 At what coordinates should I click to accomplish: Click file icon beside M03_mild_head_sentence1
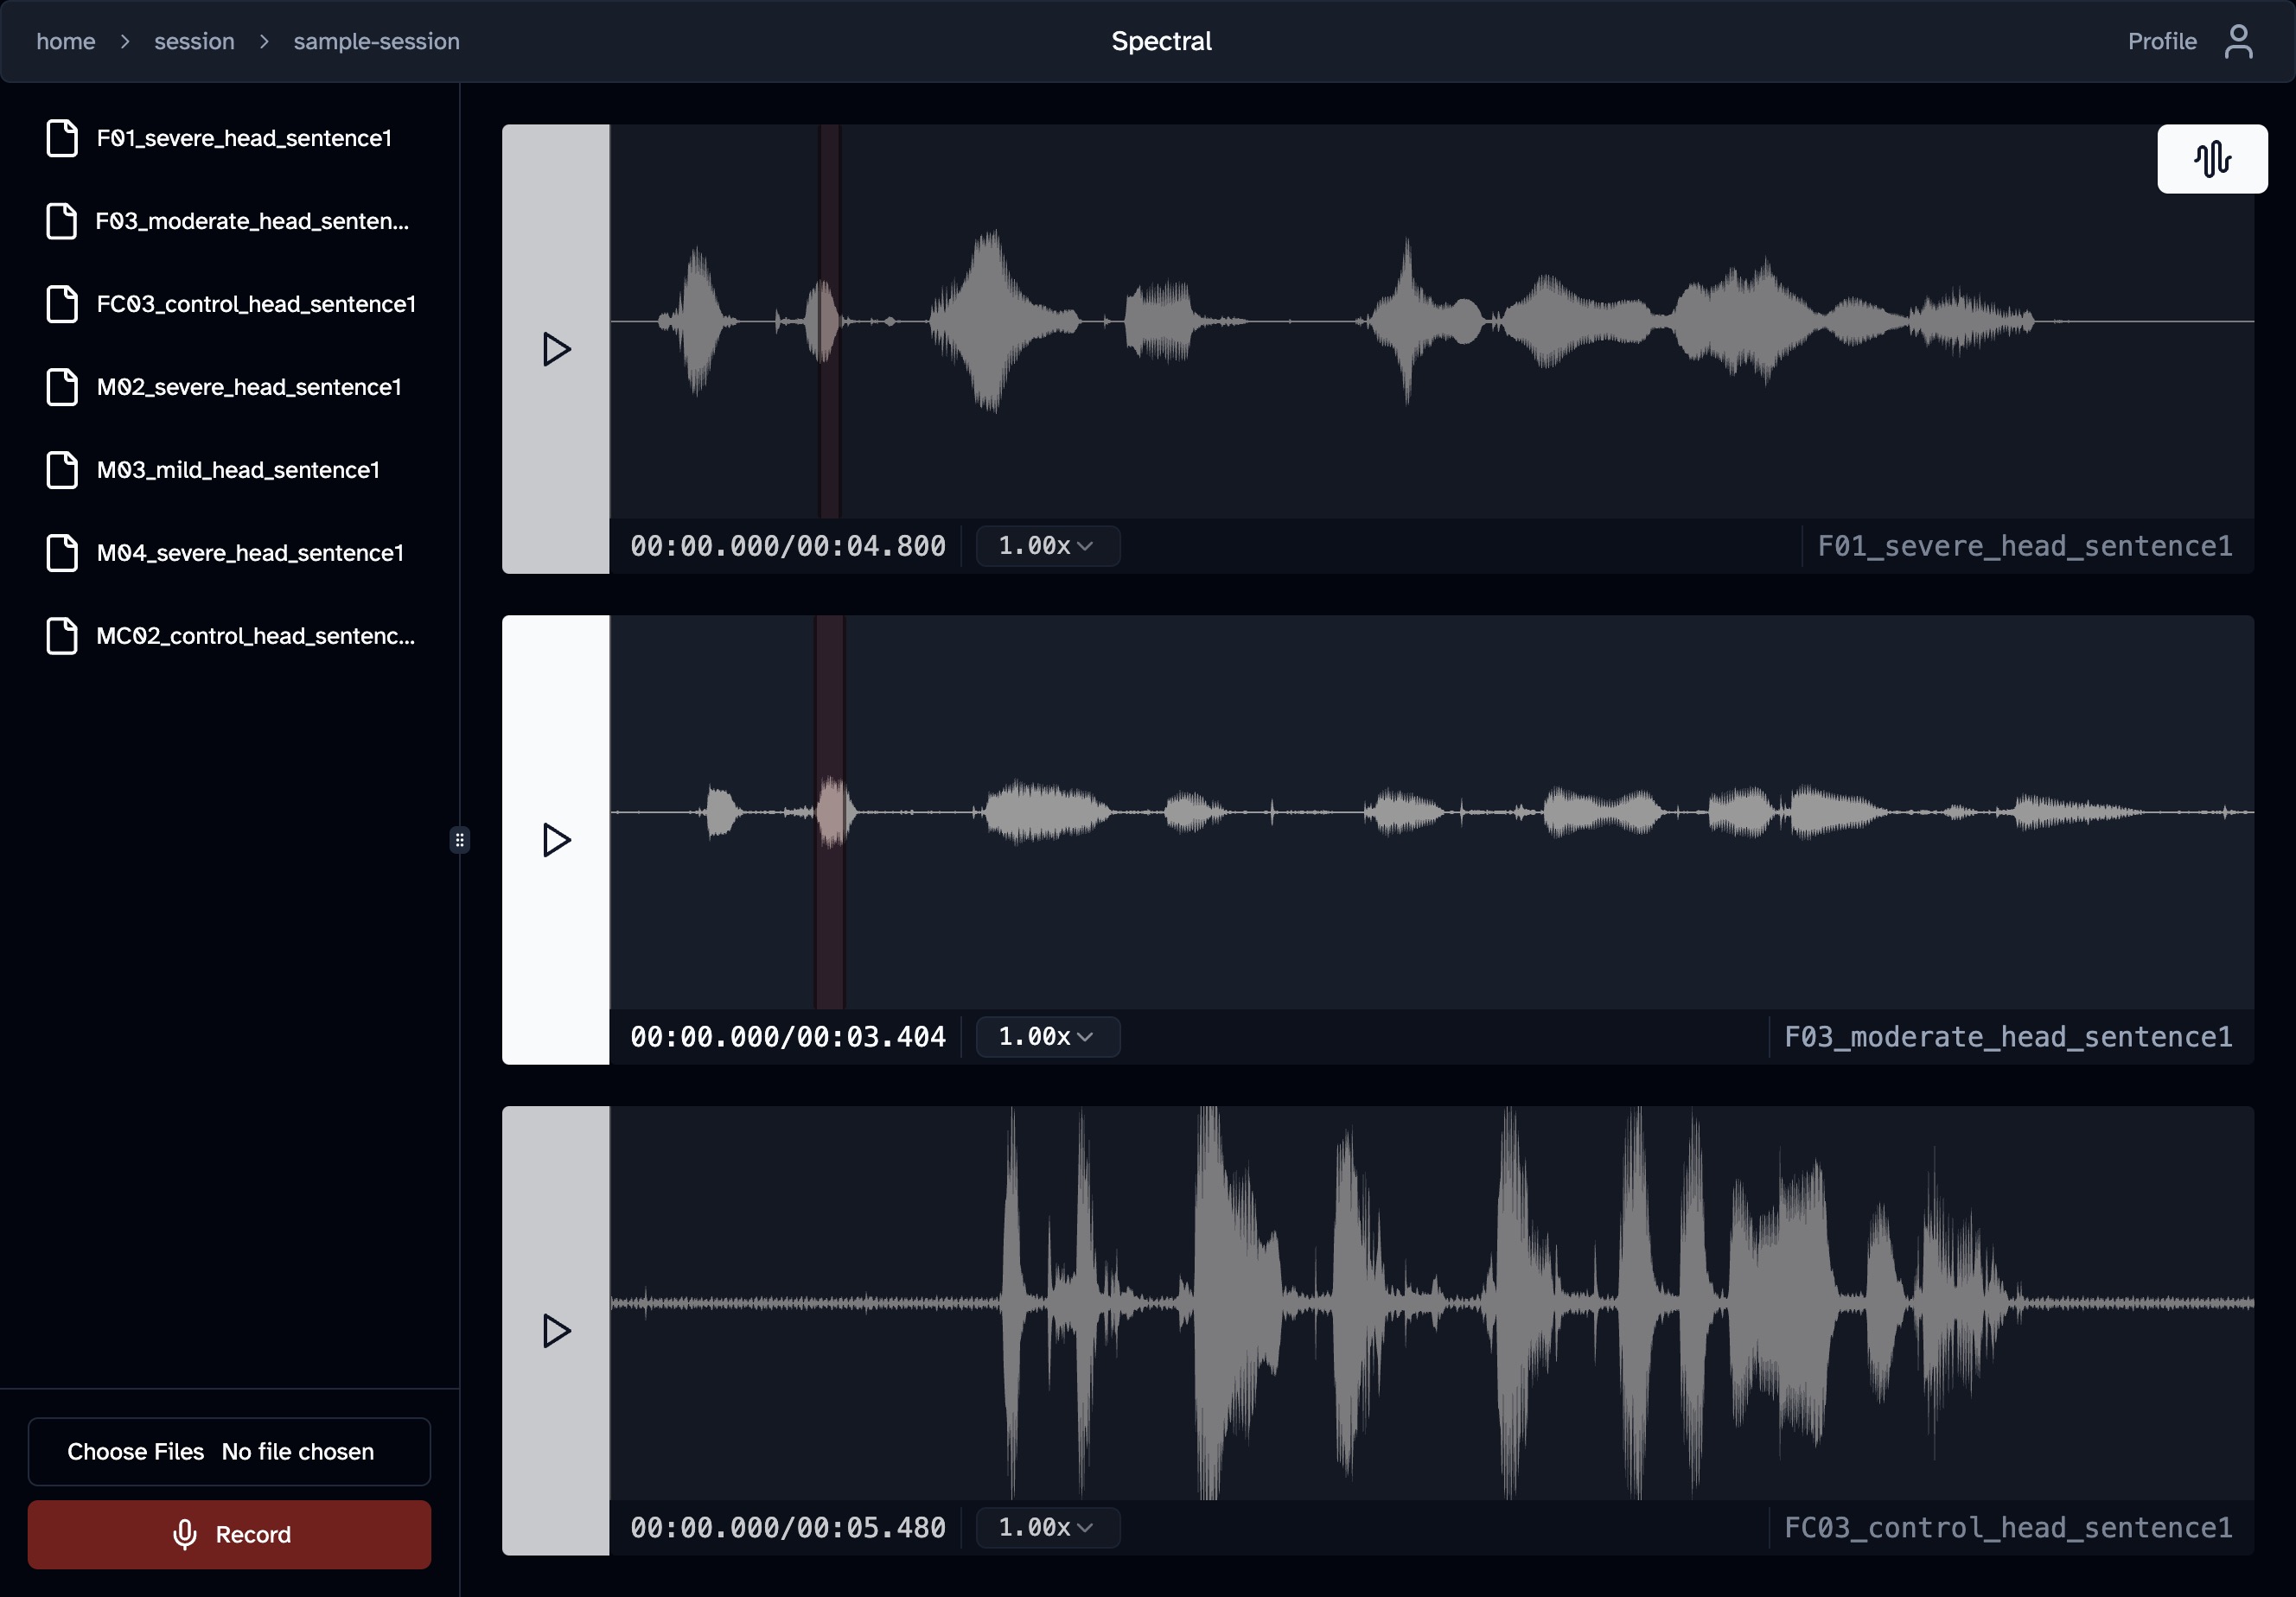click(x=62, y=470)
